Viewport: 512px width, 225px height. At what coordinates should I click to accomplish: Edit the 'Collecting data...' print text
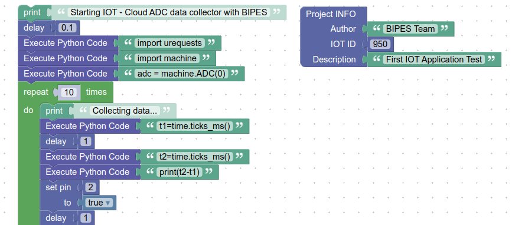pos(125,111)
